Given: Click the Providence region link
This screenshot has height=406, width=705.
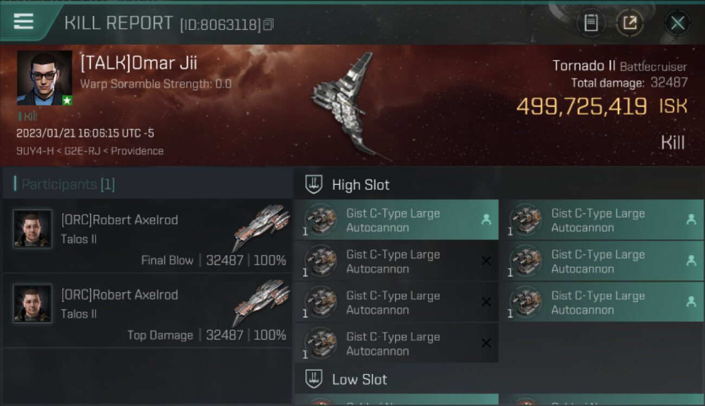Looking at the screenshot, I should click(x=137, y=151).
